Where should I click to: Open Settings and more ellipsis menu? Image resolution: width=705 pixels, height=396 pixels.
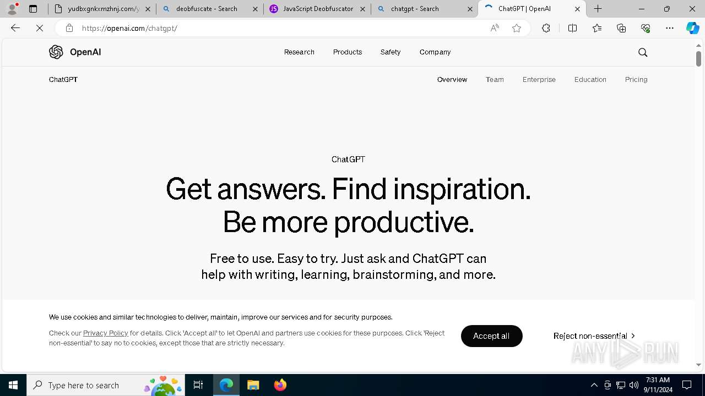tap(670, 28)
